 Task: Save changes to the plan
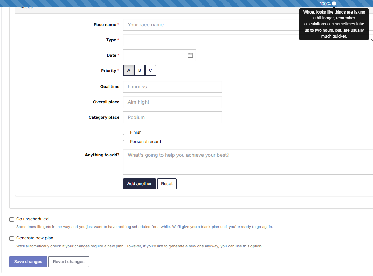(x=28, y=262)
